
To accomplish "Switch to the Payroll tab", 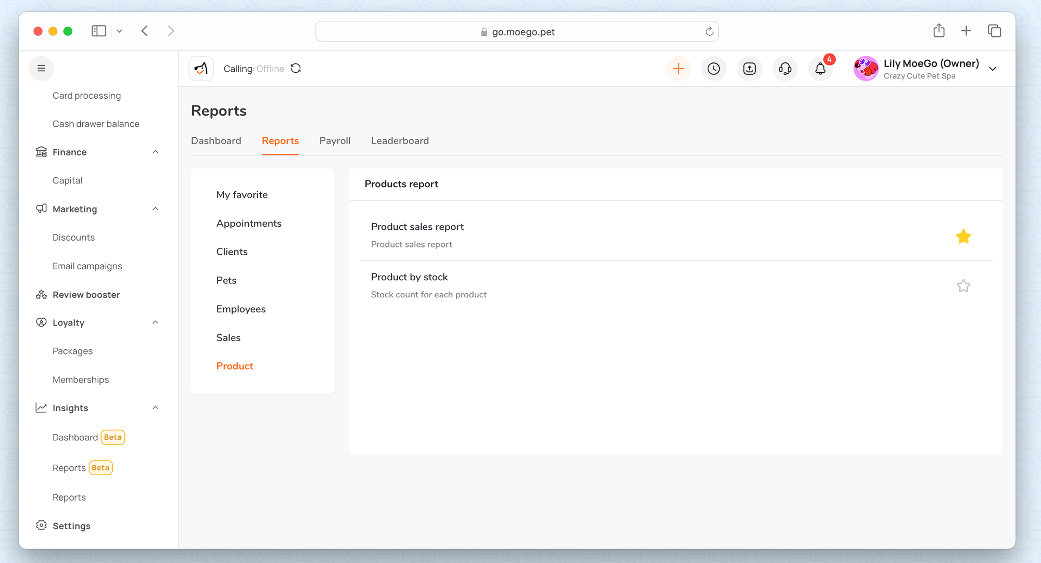I will point(335,141).
